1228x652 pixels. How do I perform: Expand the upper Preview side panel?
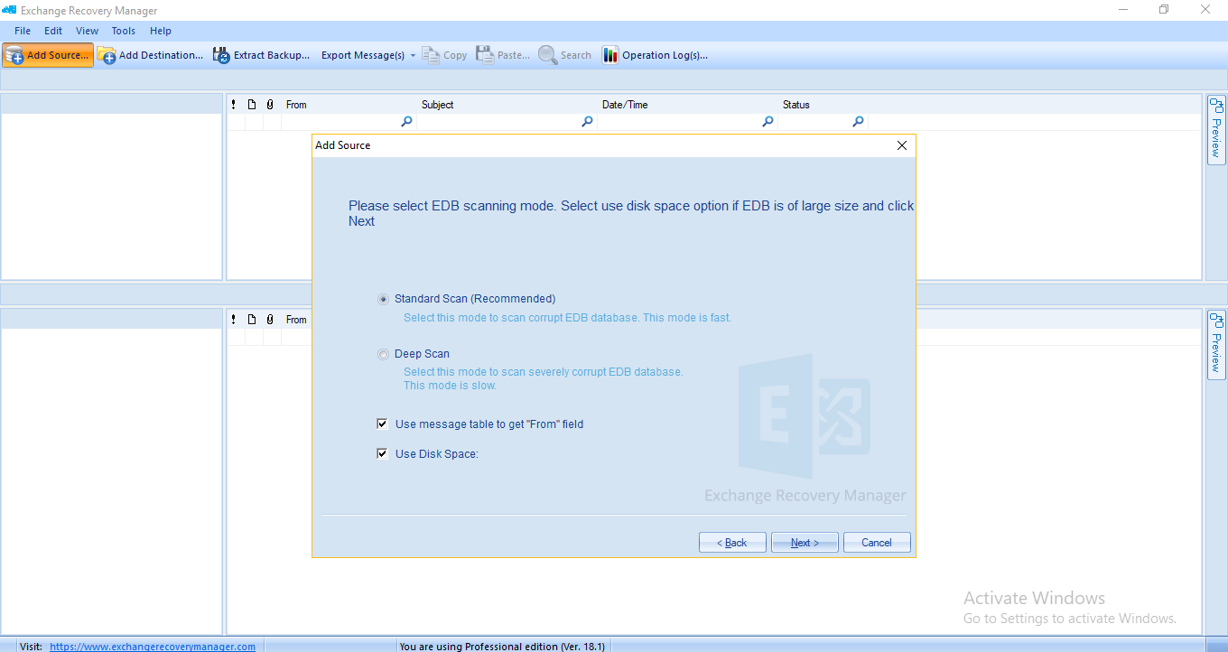coord(1216,129)
